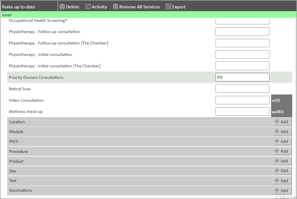Click the well01 code label

tap(278, 112)
